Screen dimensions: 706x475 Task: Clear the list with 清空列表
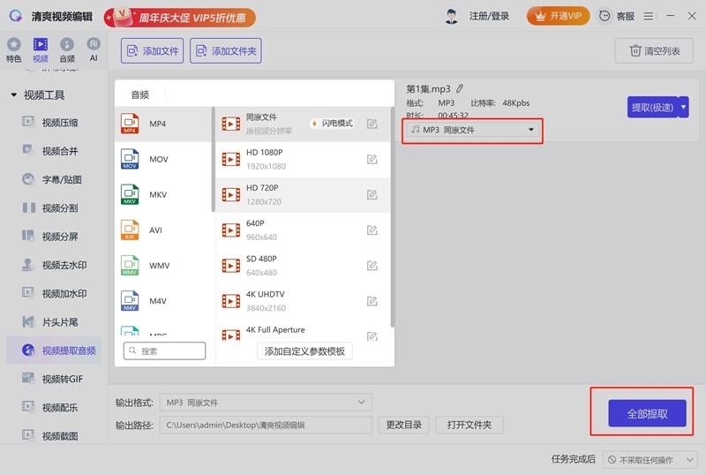coord(654,51)
